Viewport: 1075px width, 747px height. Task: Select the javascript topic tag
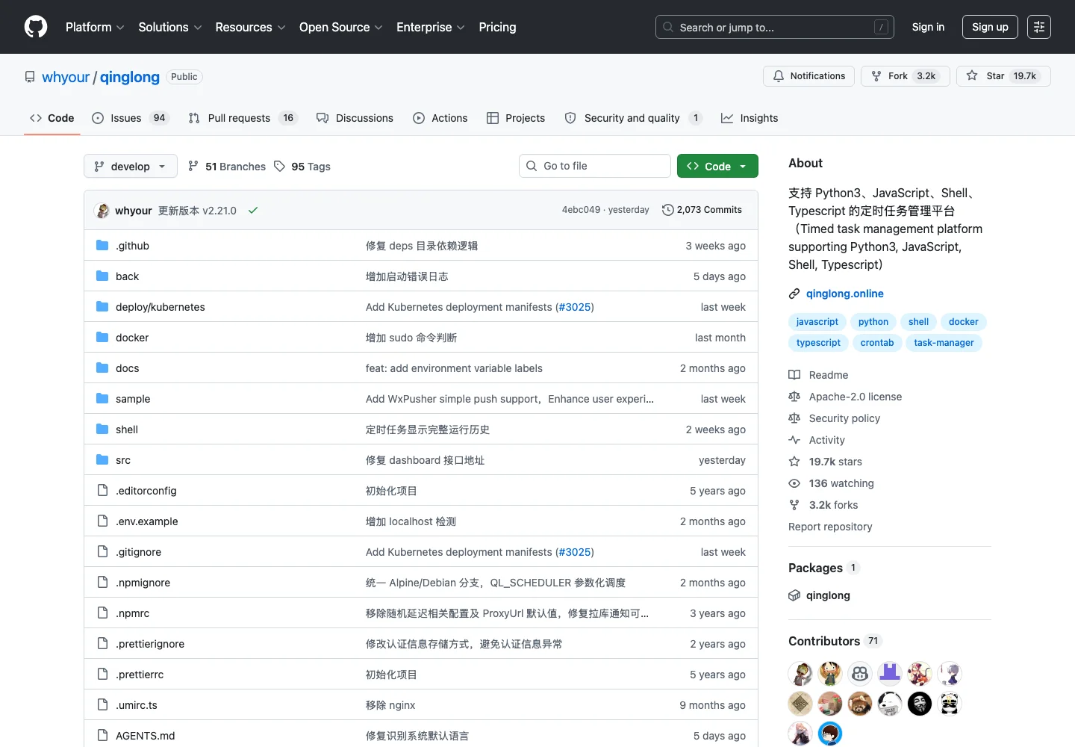click(x=817, y=322)
